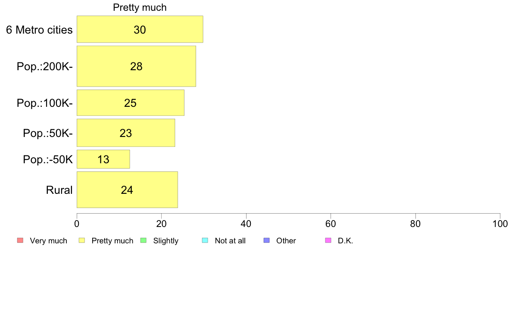
Task: Click the 40 tick on x-axis
Action: (246, 224)
